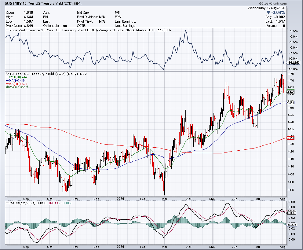Click the Last value 4.617

pos(280,21)
